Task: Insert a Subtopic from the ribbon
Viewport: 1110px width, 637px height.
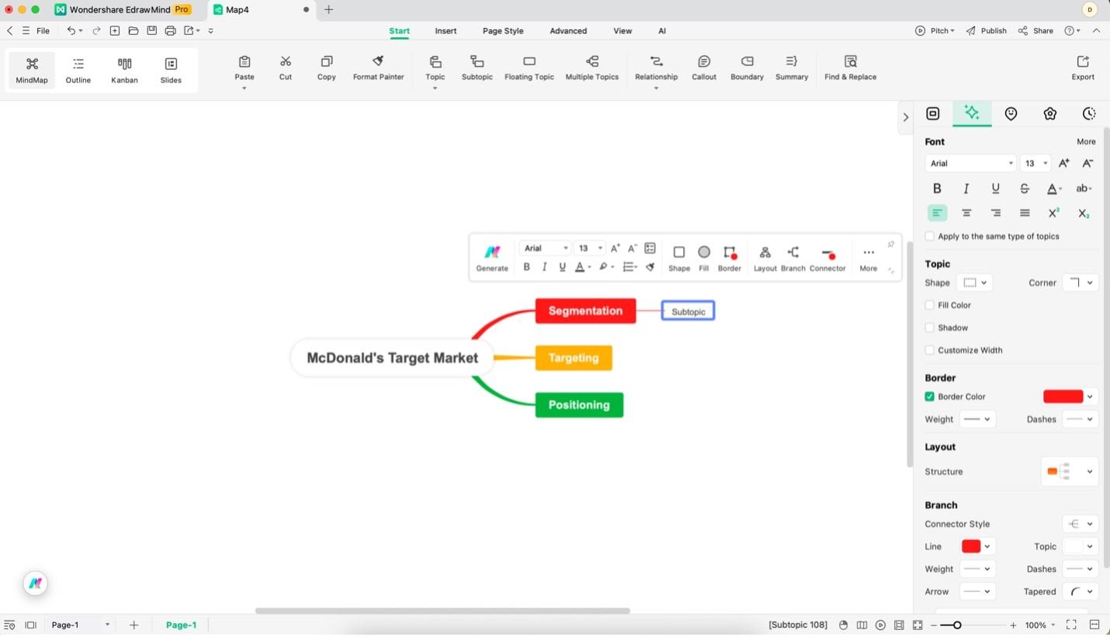Action: 477,68
